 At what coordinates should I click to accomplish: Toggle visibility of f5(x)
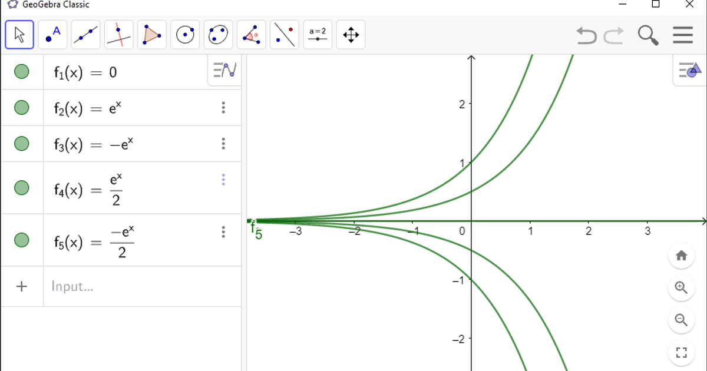coord(22,241)
